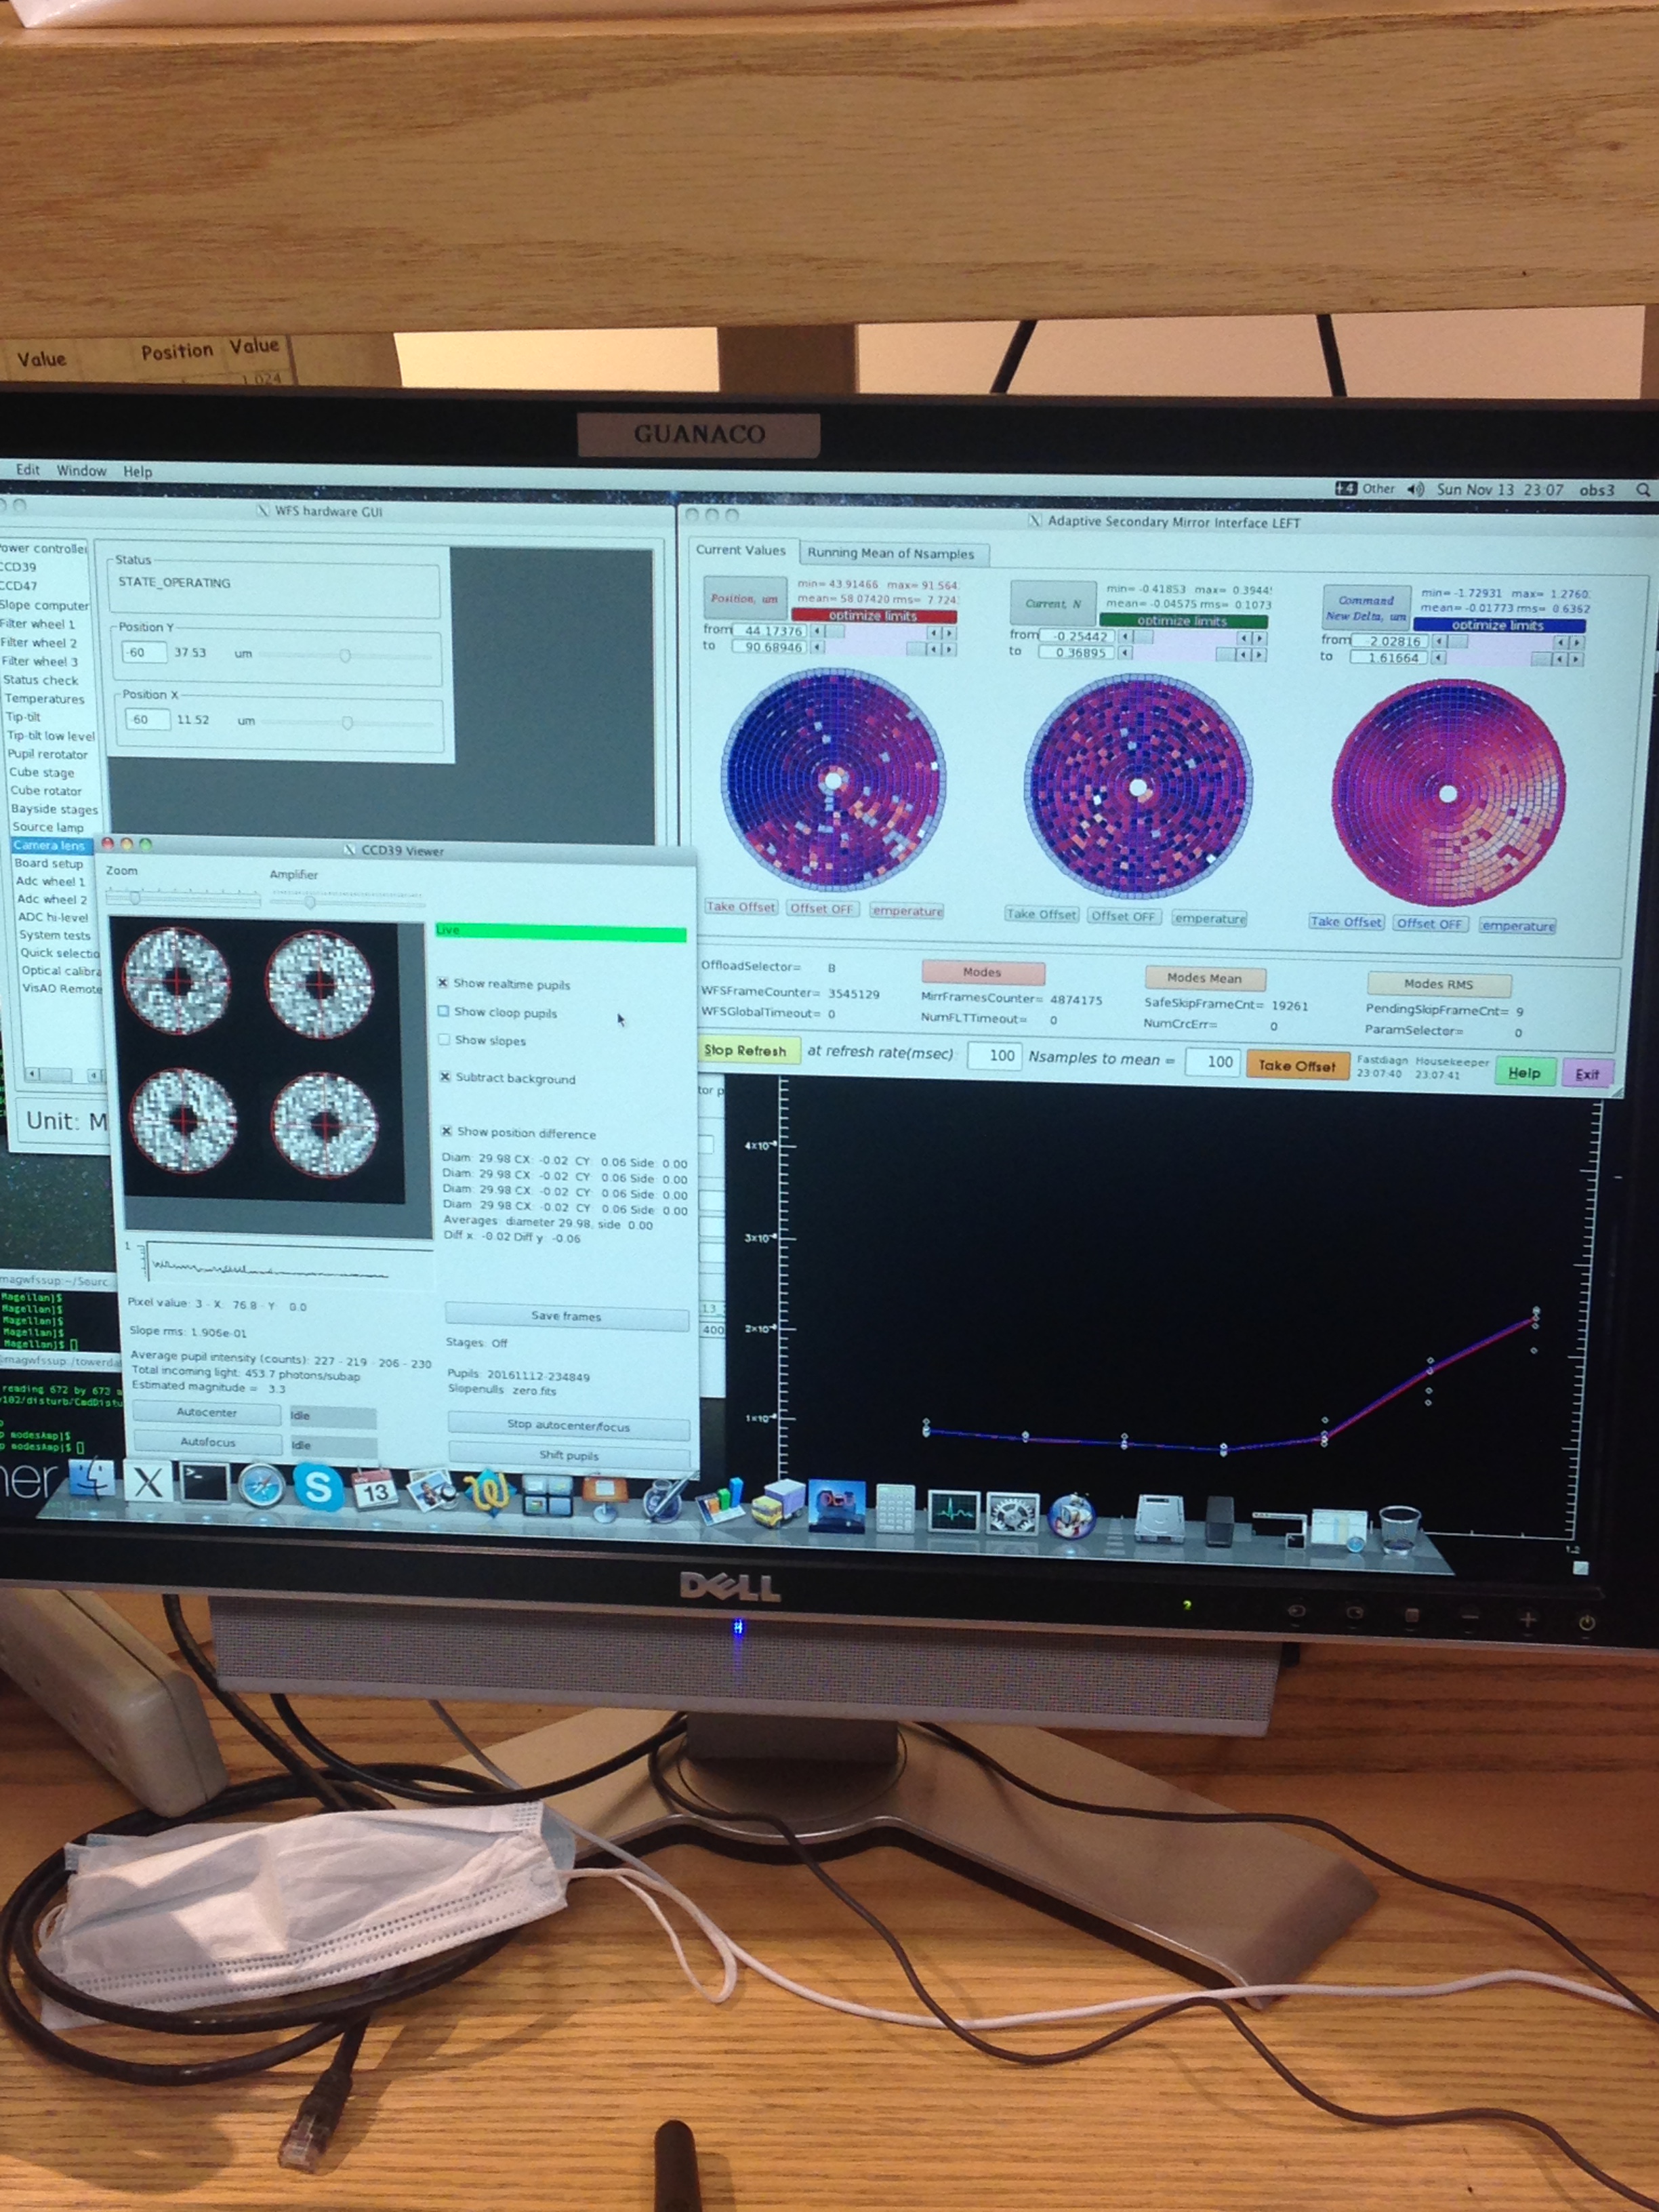Enable Show cloop pupils checkbox
The image size is (1659, 2212).
click(443, 1011)
